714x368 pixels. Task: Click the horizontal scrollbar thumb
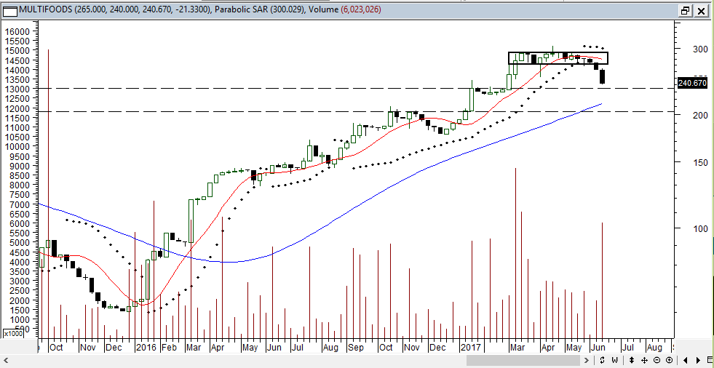click(523, 361)
